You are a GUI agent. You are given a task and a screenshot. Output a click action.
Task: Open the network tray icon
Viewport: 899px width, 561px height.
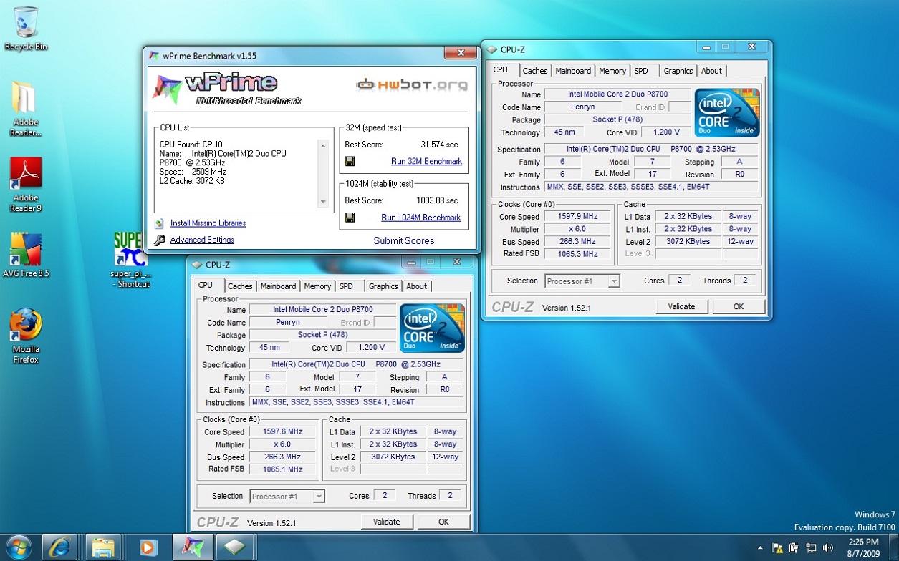(x=811, y=548)
